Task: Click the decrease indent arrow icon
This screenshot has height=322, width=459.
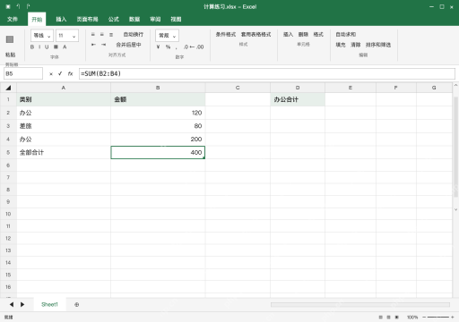Action: click(93, 45)
